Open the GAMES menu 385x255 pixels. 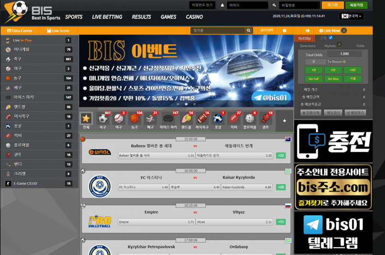tap(168, 17)
